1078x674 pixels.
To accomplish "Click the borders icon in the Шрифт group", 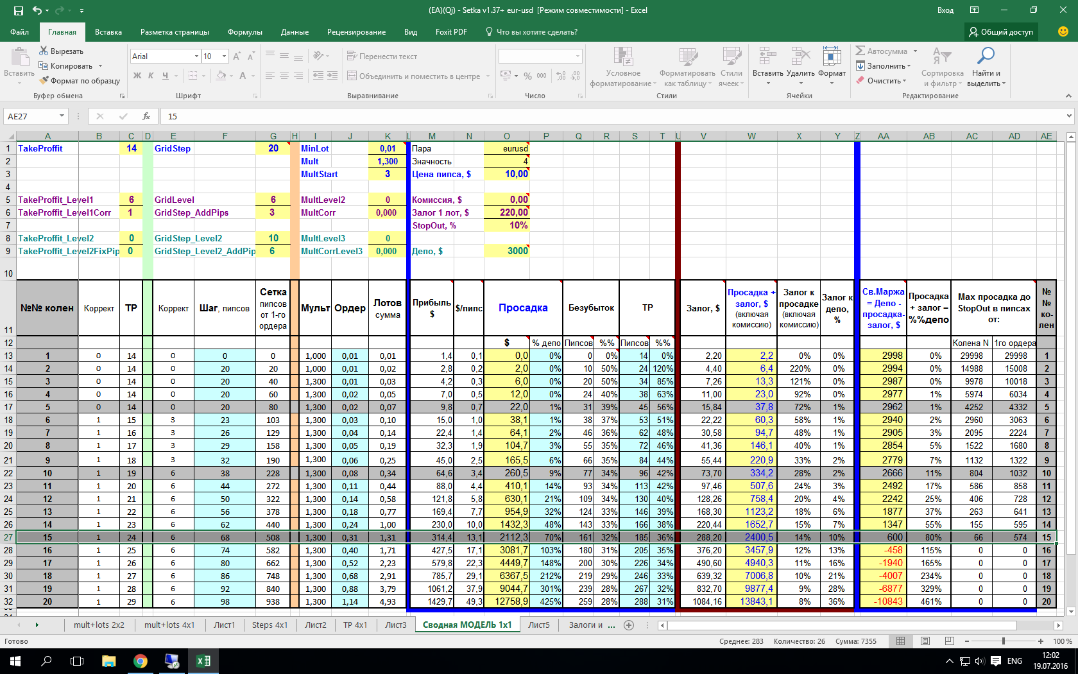I will 192,76.
